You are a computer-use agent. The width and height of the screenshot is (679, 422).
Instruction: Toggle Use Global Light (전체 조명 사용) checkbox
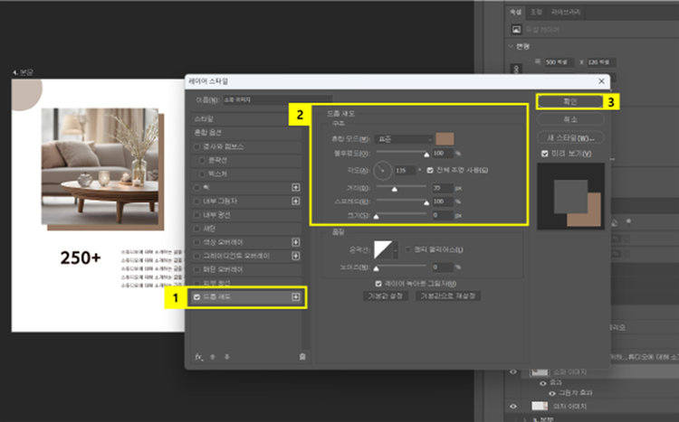(430, 171)
